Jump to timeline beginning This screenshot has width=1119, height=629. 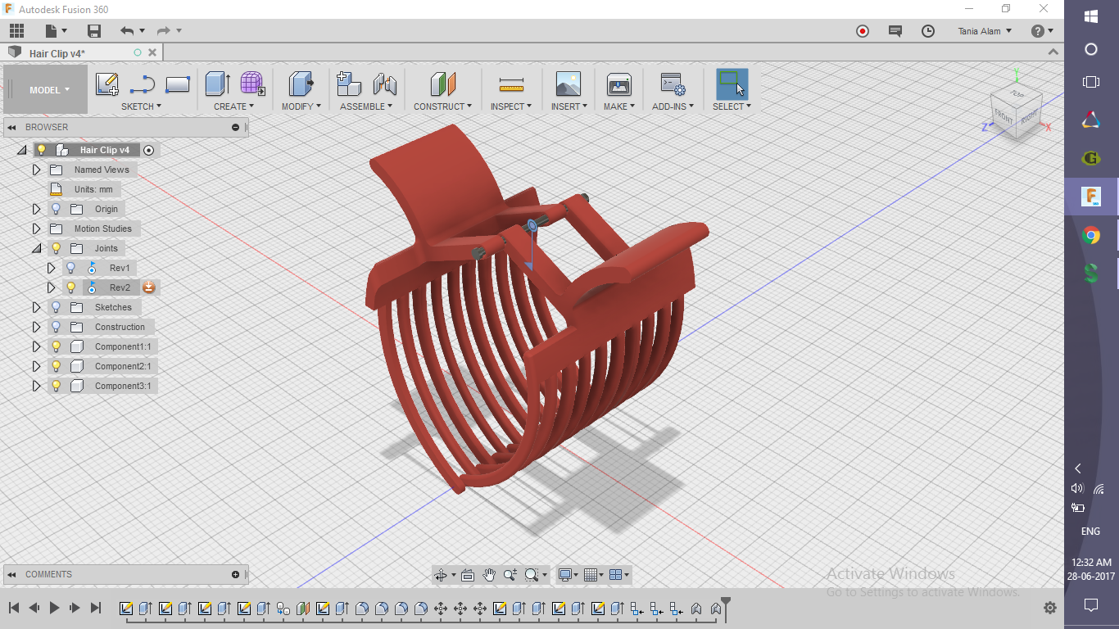[x=14, y=608]
